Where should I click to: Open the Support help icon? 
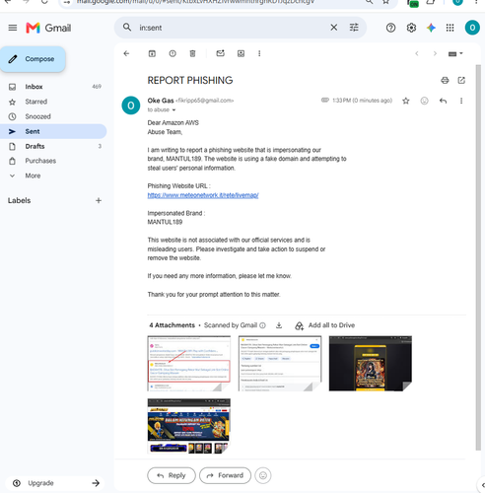coord(390,28)
